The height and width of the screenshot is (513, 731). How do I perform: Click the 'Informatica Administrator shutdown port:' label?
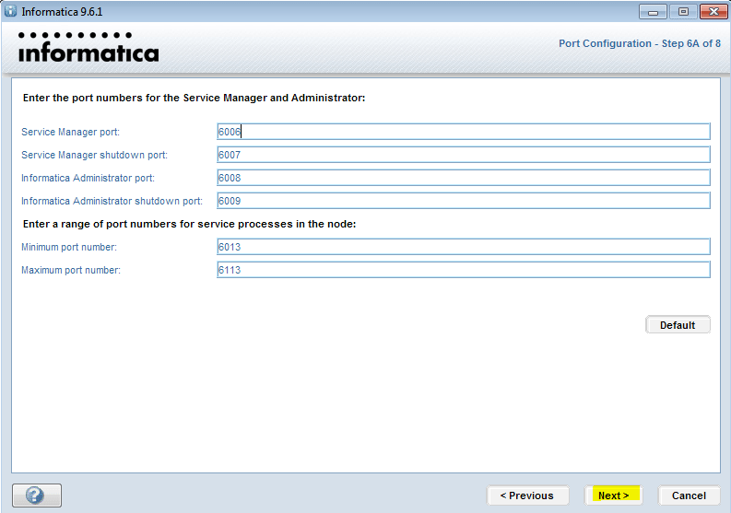(x=112, y=201)
